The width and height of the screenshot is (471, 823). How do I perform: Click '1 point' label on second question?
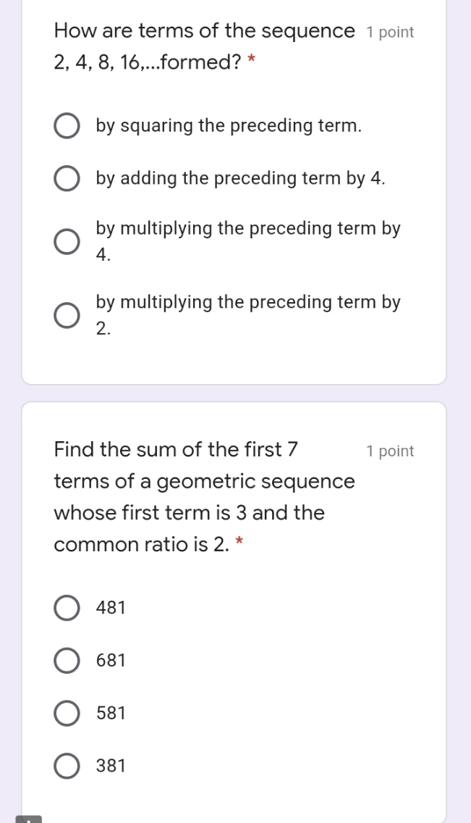(x=390, y=451)
